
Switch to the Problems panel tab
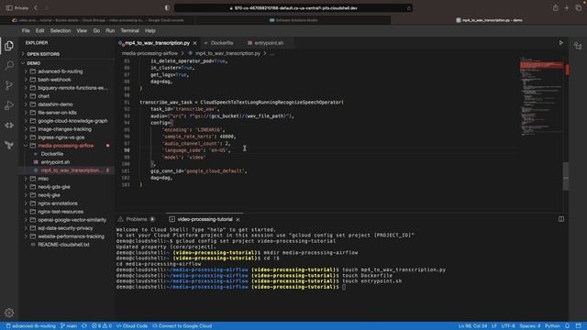click(x=137, y=219)
